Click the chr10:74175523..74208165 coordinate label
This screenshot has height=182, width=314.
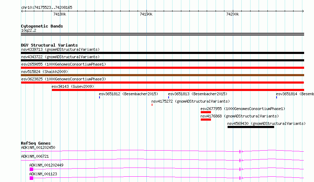pos(47,8)
